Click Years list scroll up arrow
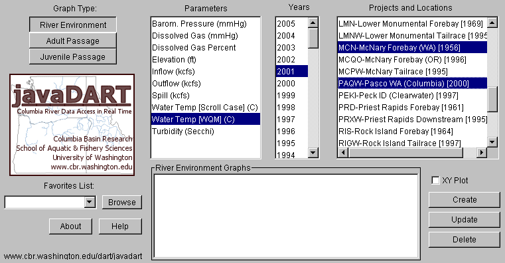This screenshot has height=263, width=505. 313,23
